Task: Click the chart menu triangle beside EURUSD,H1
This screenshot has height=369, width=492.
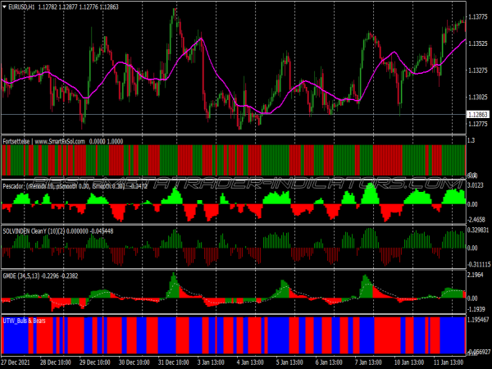Action: point(4,7)
